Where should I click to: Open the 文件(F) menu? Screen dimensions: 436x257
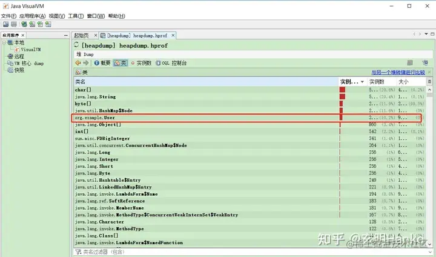point(8,16)
